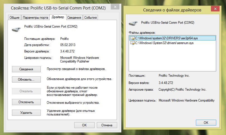Click the Удалить driver button
Image resolution: width=226 pixels, height=135 pixels.
click(26, 113)
